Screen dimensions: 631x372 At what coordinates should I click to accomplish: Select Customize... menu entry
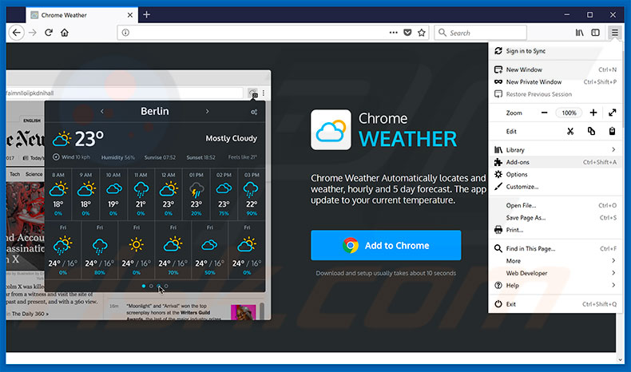(x=555, y=187)
